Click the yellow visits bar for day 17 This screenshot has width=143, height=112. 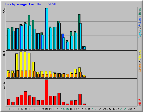(x=75, y=71)
